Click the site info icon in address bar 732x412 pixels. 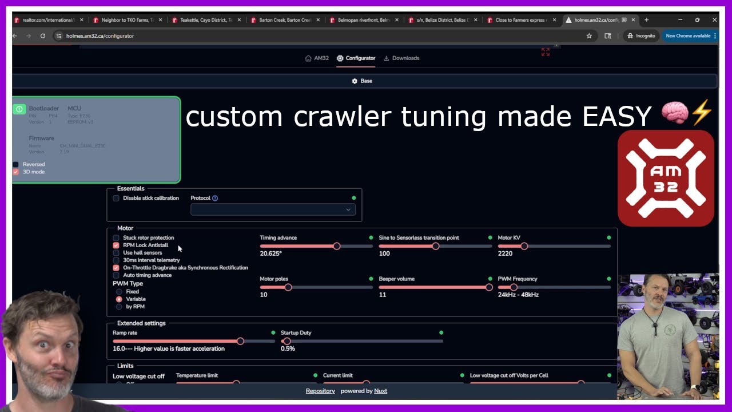[58, 35]
